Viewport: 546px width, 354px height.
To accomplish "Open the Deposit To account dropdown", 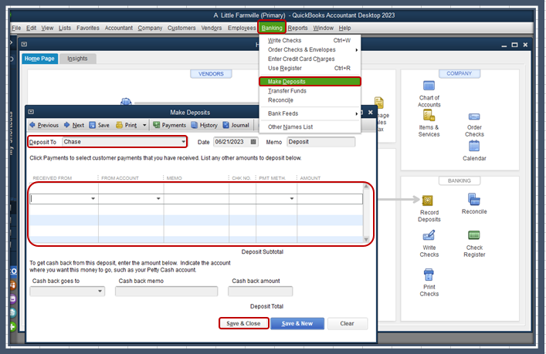I will tap(183, 142).
